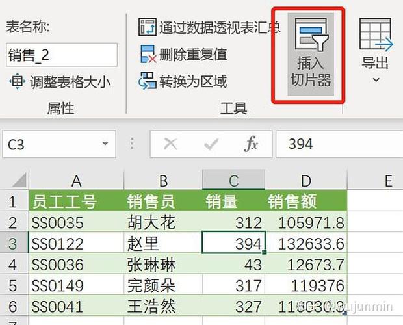
Task: Click cell with value 12673.7
Action: point(306,264)
